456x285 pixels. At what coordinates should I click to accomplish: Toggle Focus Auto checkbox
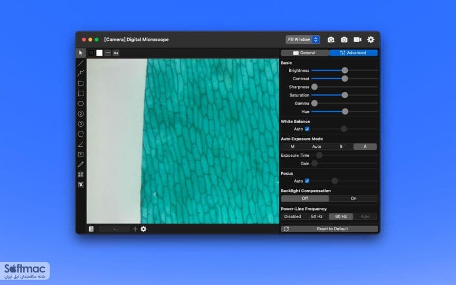[307, 181]
